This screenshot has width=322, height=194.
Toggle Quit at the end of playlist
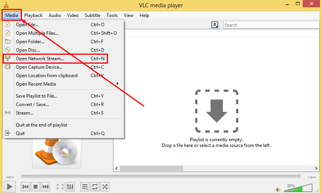tap(63, 125)
